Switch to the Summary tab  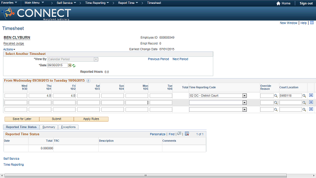click(x=49, y=127)
